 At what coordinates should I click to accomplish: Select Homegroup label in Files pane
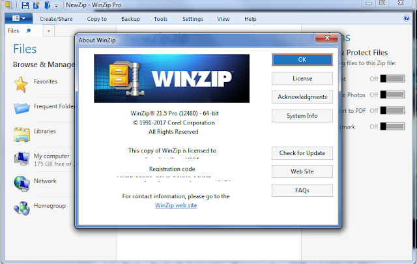[50, 206]
